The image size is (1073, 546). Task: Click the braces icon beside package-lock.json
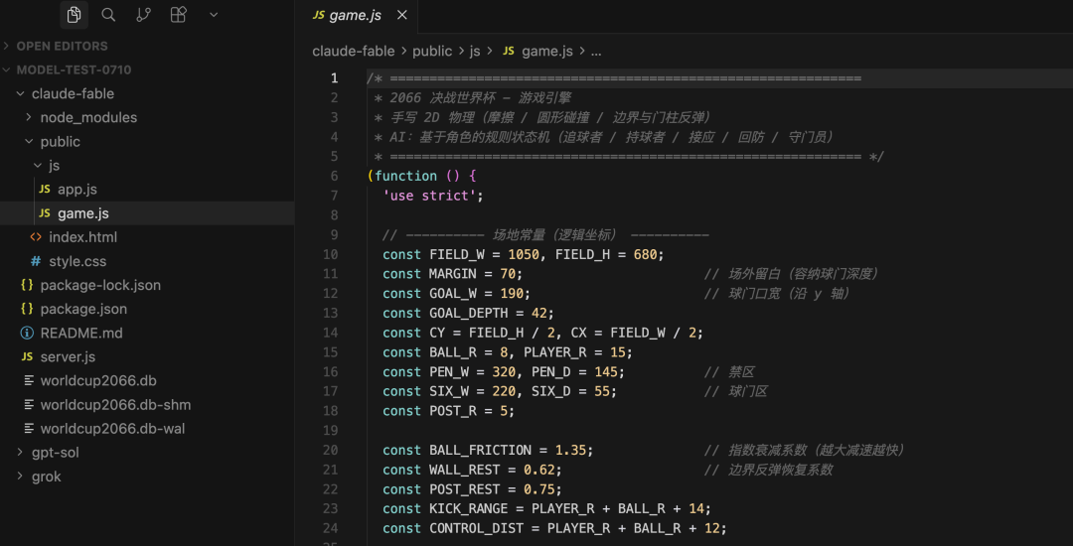click(x=28, y=285)
